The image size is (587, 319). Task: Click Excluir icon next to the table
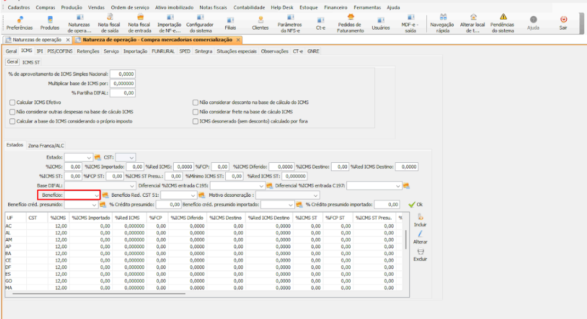point(420,254)
